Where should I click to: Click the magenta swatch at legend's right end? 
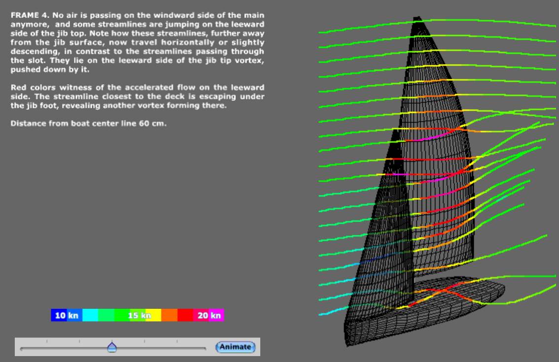pyautogui.click(x=217, y=315)
